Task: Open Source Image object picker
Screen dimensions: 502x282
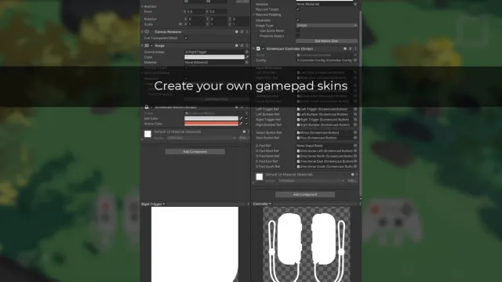Action: pyautogui.click(x=246, y=52)
